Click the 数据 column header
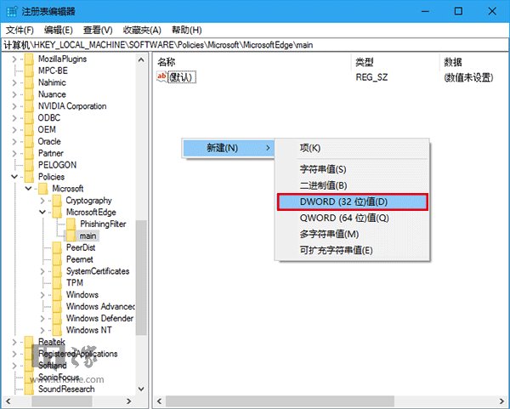This screenshot has height=409, width=510. (473, 62)
